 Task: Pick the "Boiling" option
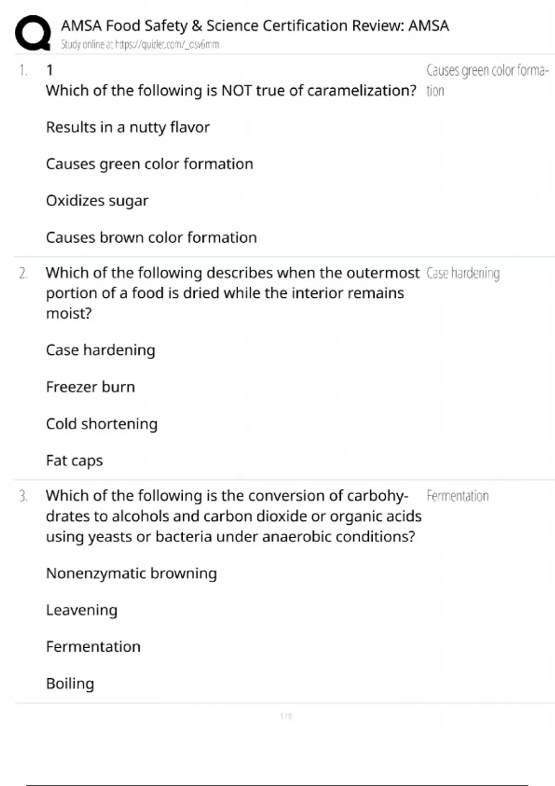[x=70, y=683]
